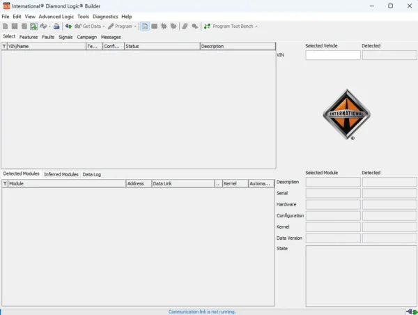
Task: Sort by the Automa... column header
Action: point(261,183)
